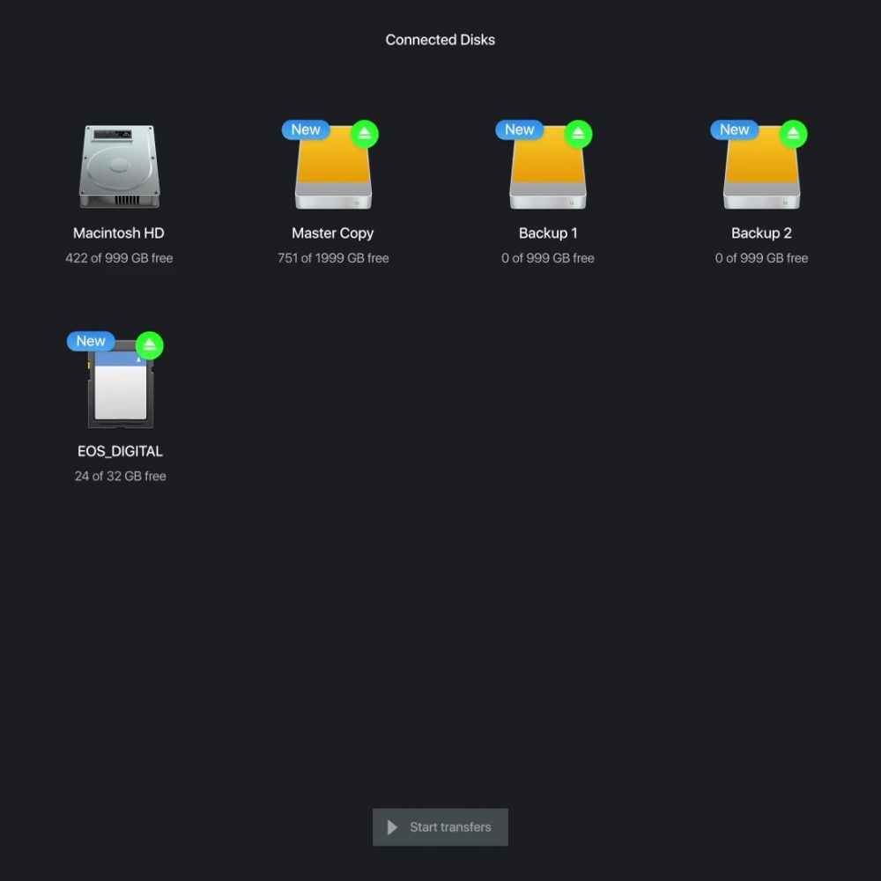Image resolution: width=881 pixels, height=881 pixels.
Task: Select the Macintosh HD disk icon
Action: tap(119, 167)
